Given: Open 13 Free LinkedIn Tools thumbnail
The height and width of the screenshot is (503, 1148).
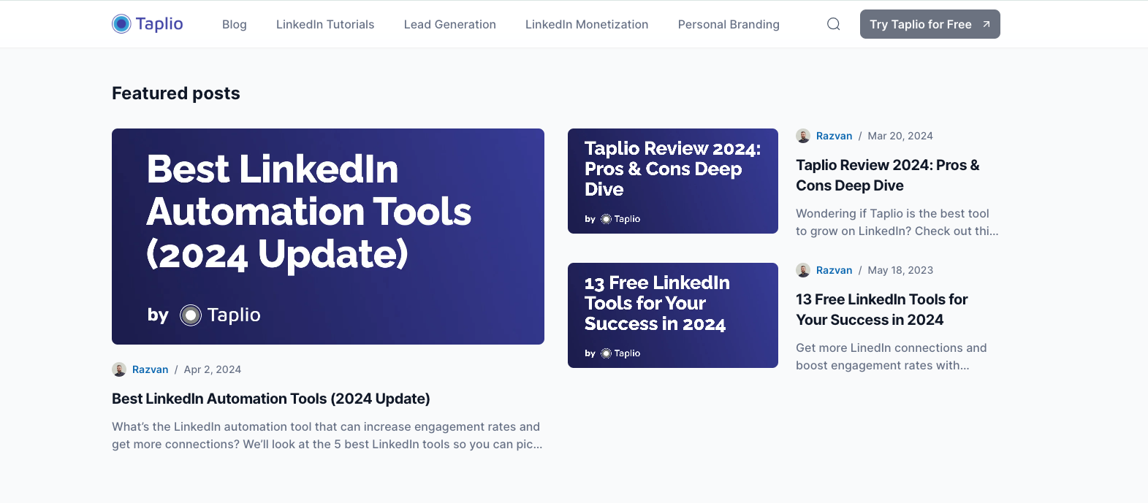Looking at the screenshot, I should coord(673,315).
